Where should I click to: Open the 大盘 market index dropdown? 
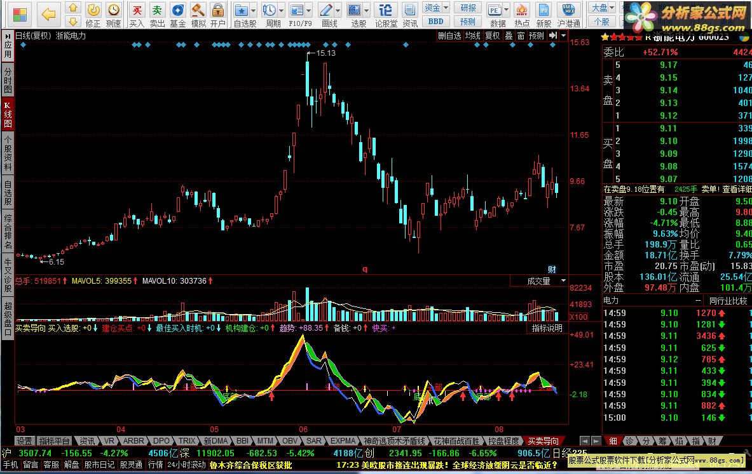[601, 8]
